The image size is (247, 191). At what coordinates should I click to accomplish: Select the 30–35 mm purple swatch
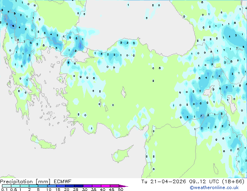(88, 186)
